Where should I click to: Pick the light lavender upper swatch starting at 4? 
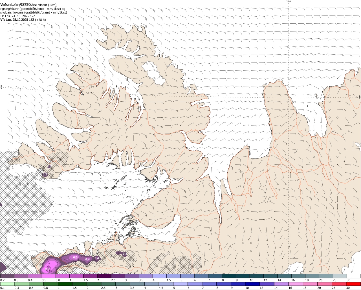point(160,276)
